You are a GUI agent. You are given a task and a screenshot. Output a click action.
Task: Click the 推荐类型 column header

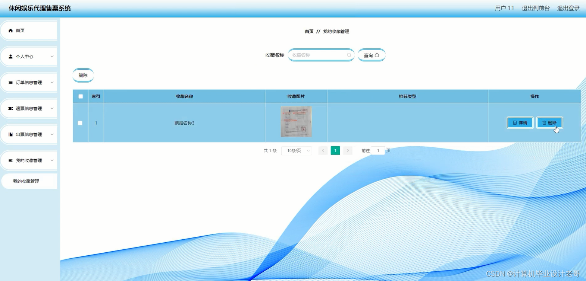(x=407, y=96)
